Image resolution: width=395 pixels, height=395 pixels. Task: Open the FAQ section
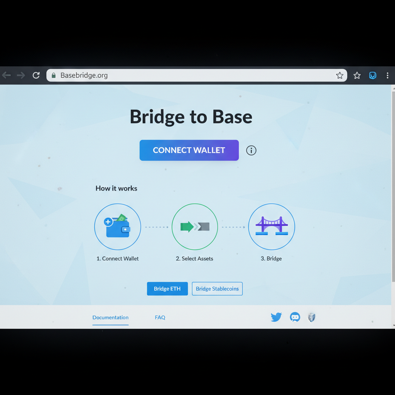pos(160,317)
